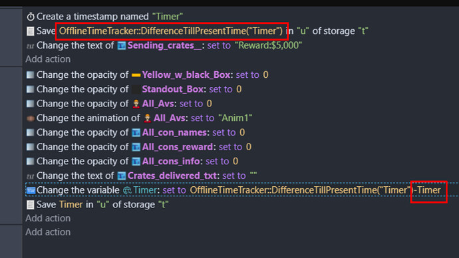Screen dimensions: 459x258
Task: Edit the "Anim1" animation name parameter
Action: point(235,118)
